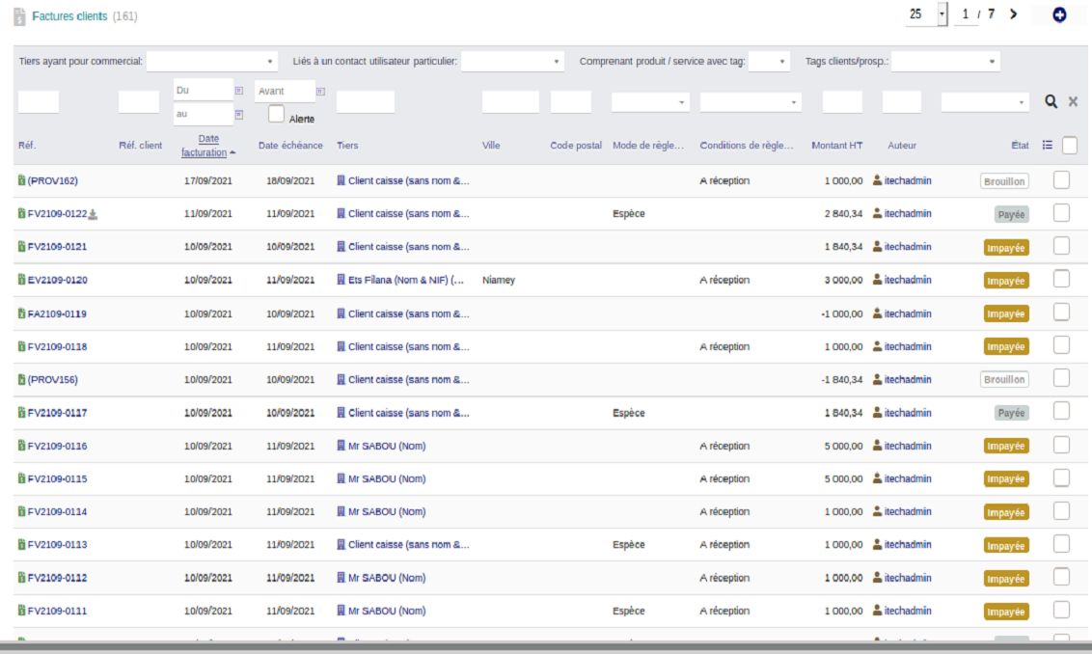Sort by État column header

(x=1020, y=146)
